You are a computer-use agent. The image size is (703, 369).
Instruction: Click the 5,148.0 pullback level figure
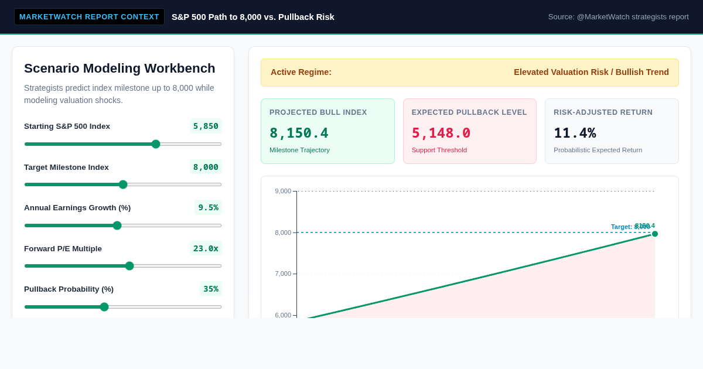441,133
